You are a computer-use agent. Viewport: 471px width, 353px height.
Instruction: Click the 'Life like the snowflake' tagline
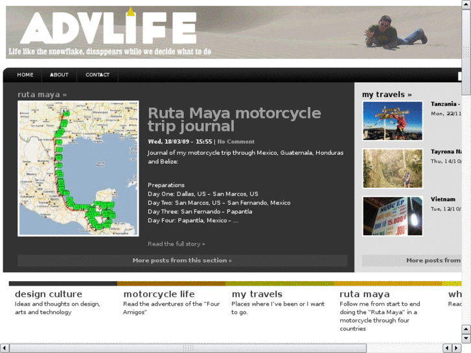[109, 51]
